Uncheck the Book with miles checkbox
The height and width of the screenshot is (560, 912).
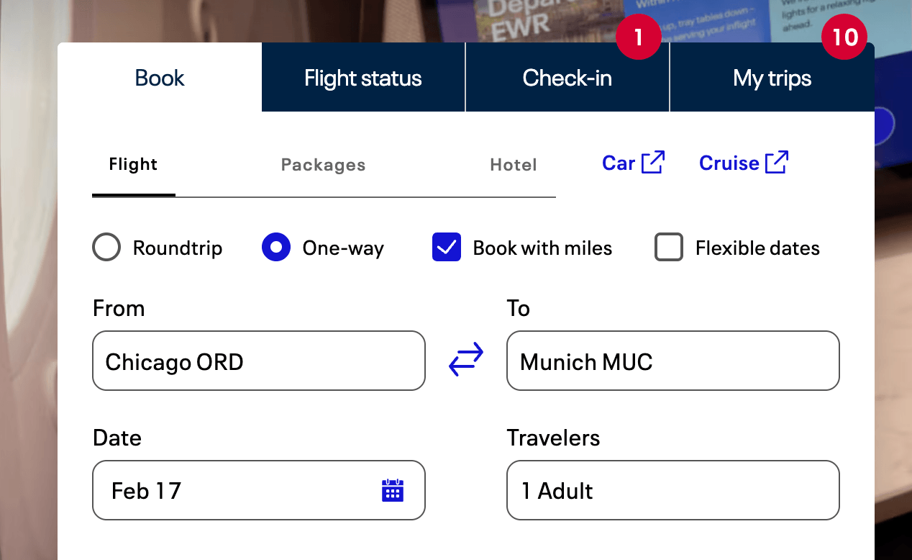click(447, 248)
